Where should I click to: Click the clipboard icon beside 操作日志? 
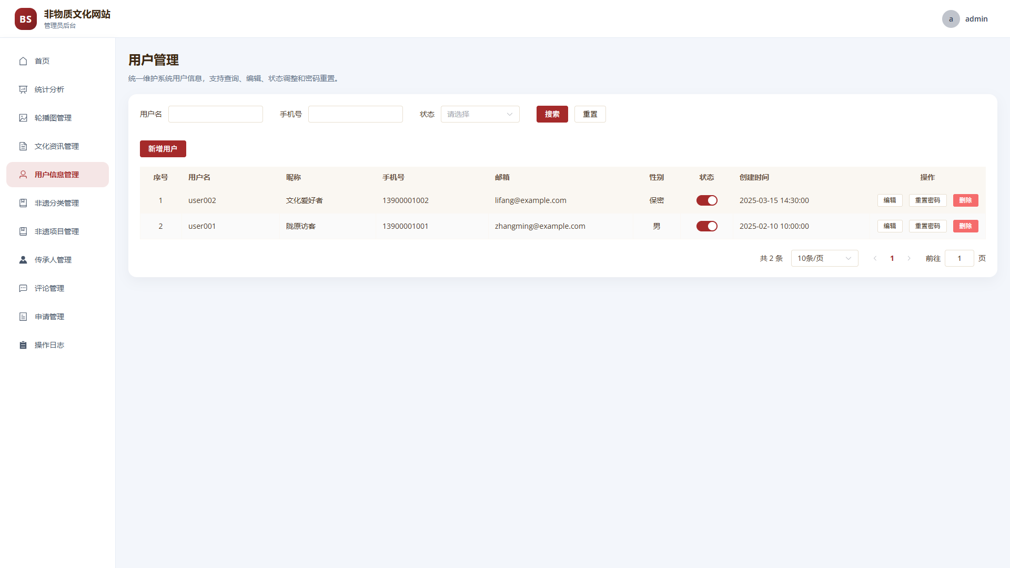[23, 345]
